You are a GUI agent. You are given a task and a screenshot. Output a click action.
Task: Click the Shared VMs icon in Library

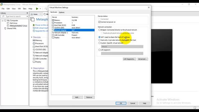5,28
